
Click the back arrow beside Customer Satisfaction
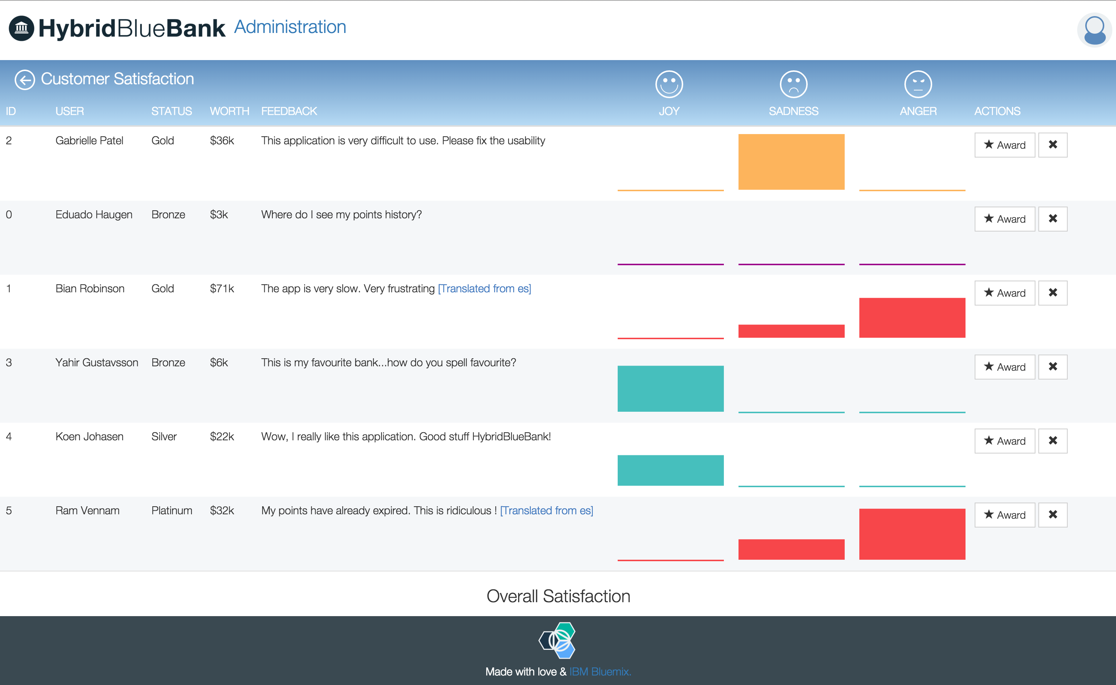[x=25, y=80]
